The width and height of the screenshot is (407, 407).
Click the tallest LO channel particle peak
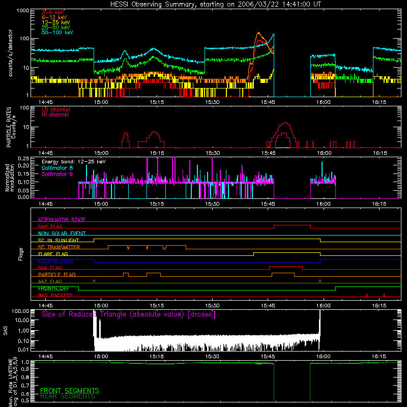pos(286,123)
